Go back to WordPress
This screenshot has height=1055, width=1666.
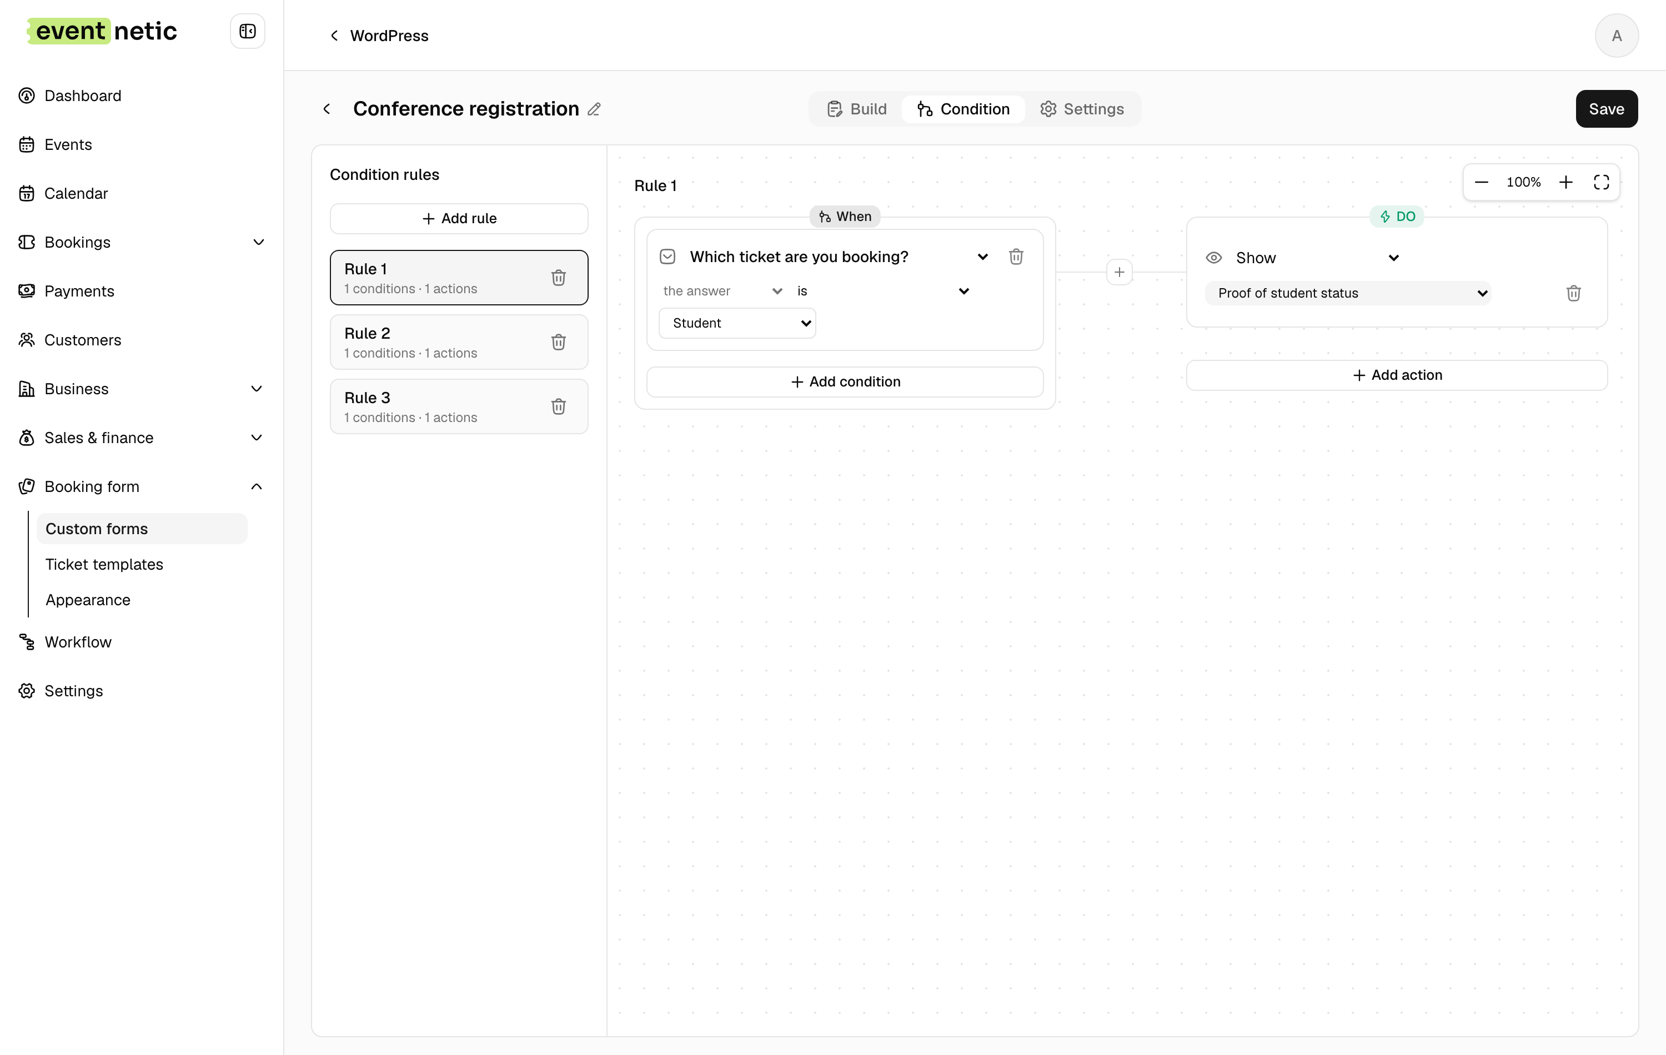pos(378,36)
